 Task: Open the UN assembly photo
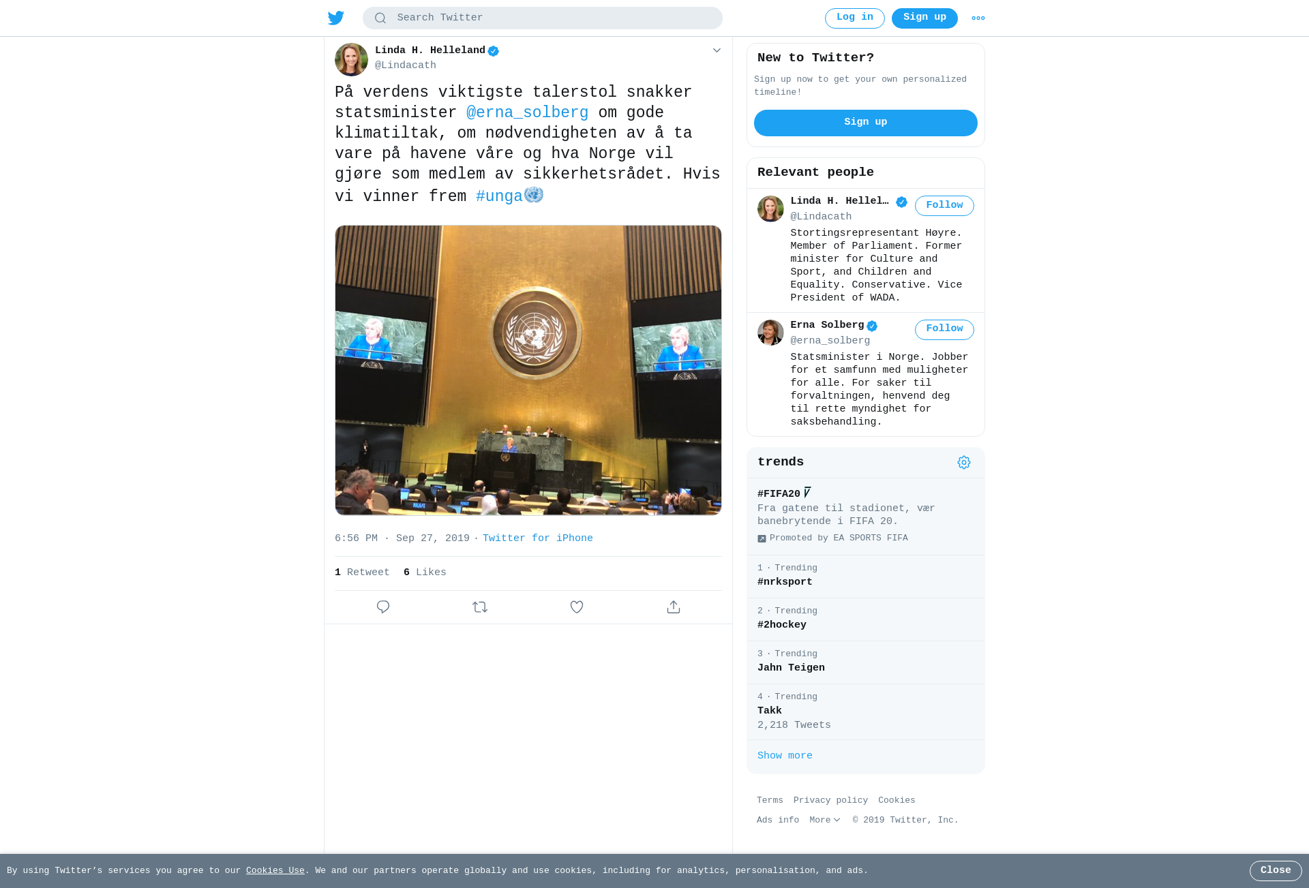(x=528, y=370)
